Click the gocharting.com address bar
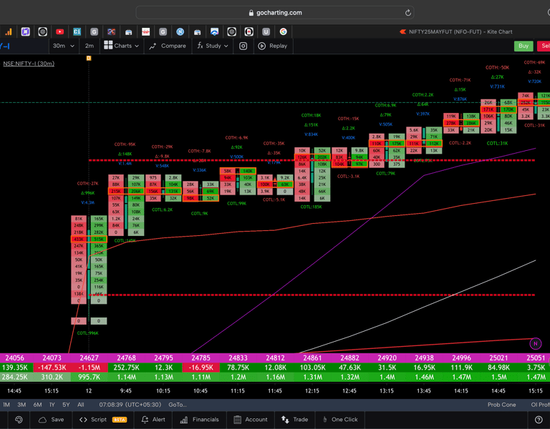 pyautogui.click(x=275, y=13)
